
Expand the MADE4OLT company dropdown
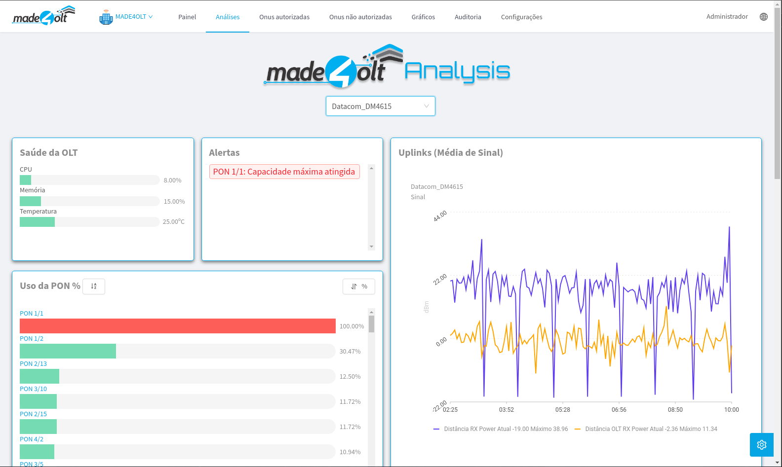(x=134, y=17)
